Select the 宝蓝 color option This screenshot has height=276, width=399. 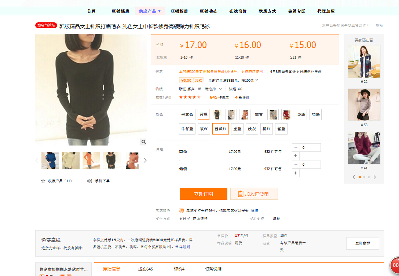[237, 129]
